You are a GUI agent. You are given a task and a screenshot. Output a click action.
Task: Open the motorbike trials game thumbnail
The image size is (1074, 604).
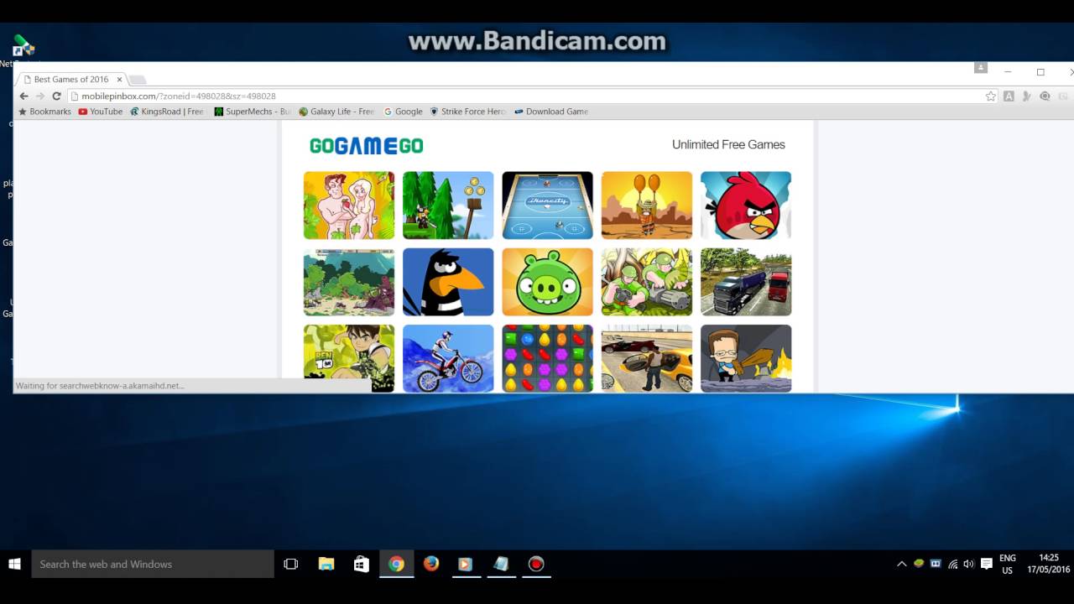coord(448,358)
